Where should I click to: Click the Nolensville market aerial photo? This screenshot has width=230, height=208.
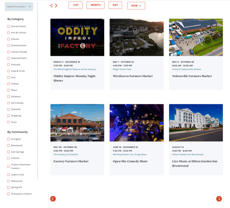coord(196,37)
